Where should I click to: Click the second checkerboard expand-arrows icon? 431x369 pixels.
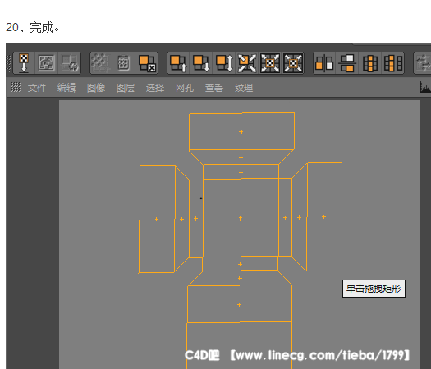point(293,63)
